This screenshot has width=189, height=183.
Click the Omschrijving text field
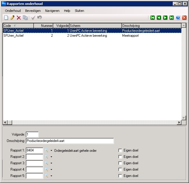coord(70,141)
